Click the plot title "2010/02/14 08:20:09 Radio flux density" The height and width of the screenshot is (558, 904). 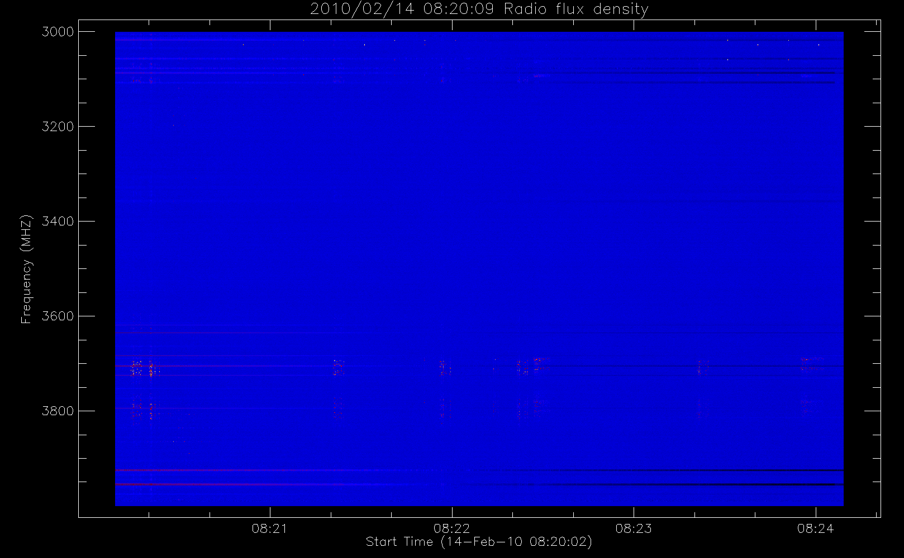point(479,9)
